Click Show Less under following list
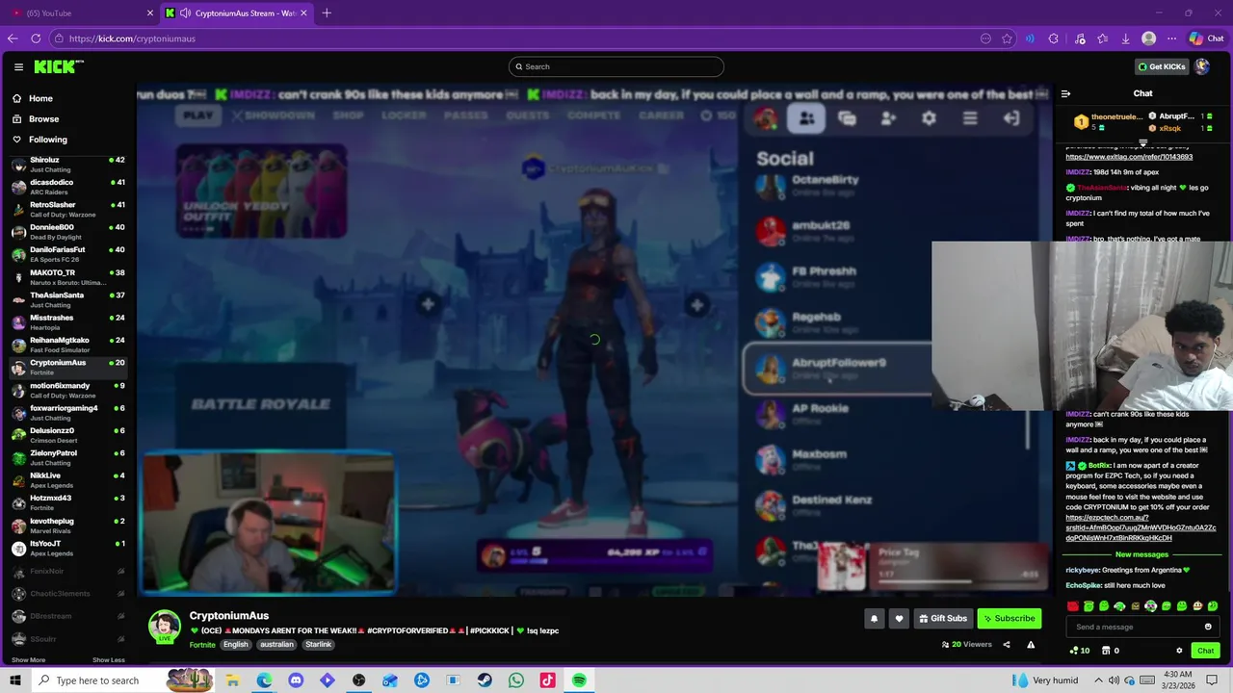Screen dimensions: 1233x693 click(108, 660)
